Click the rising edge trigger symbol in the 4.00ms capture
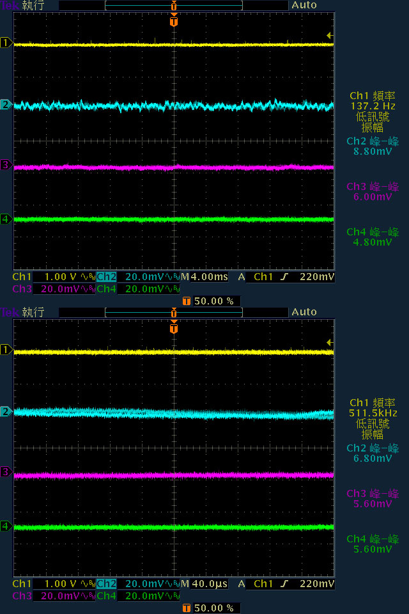The image size is (409, 614). 284,277
